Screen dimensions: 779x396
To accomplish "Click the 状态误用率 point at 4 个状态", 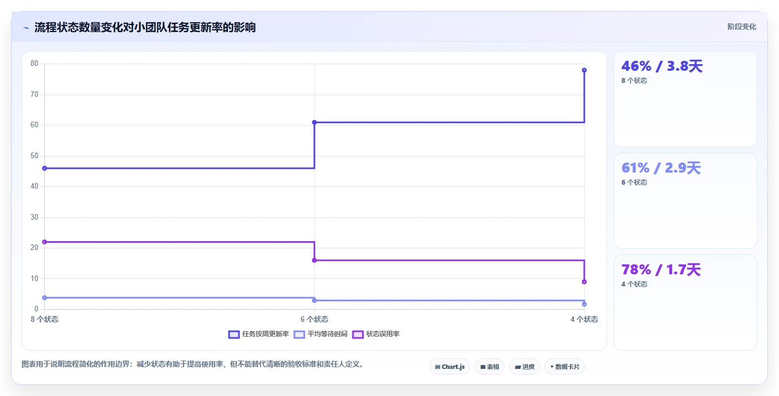I will (x=584, y=282).
